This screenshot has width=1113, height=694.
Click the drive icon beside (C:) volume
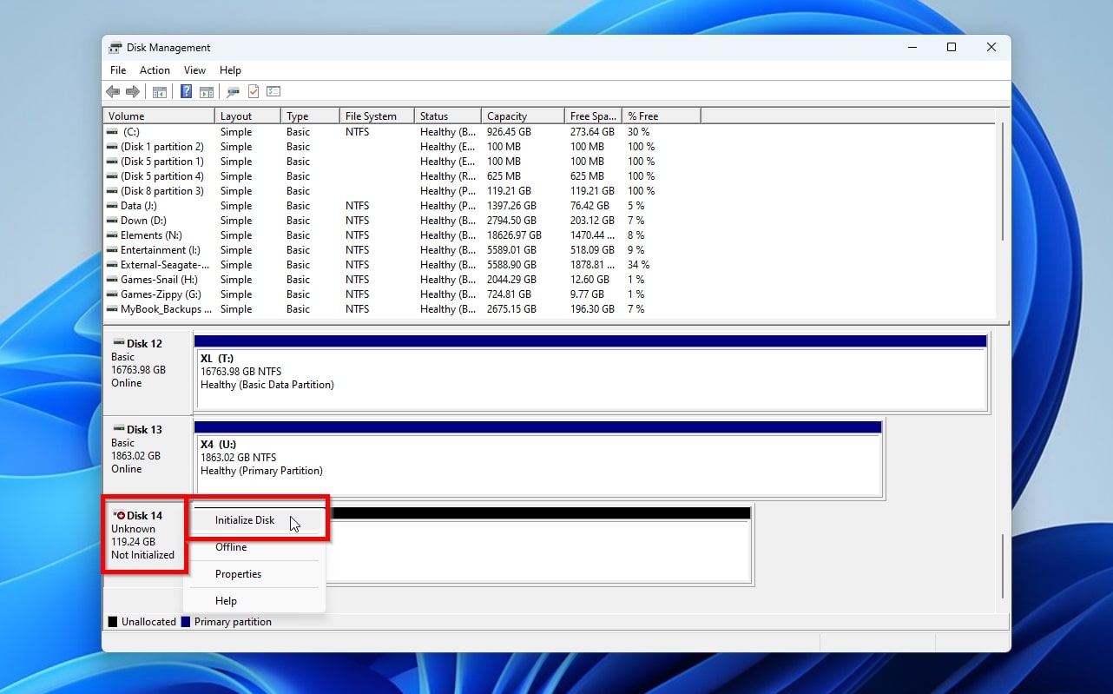click(112, 132)
